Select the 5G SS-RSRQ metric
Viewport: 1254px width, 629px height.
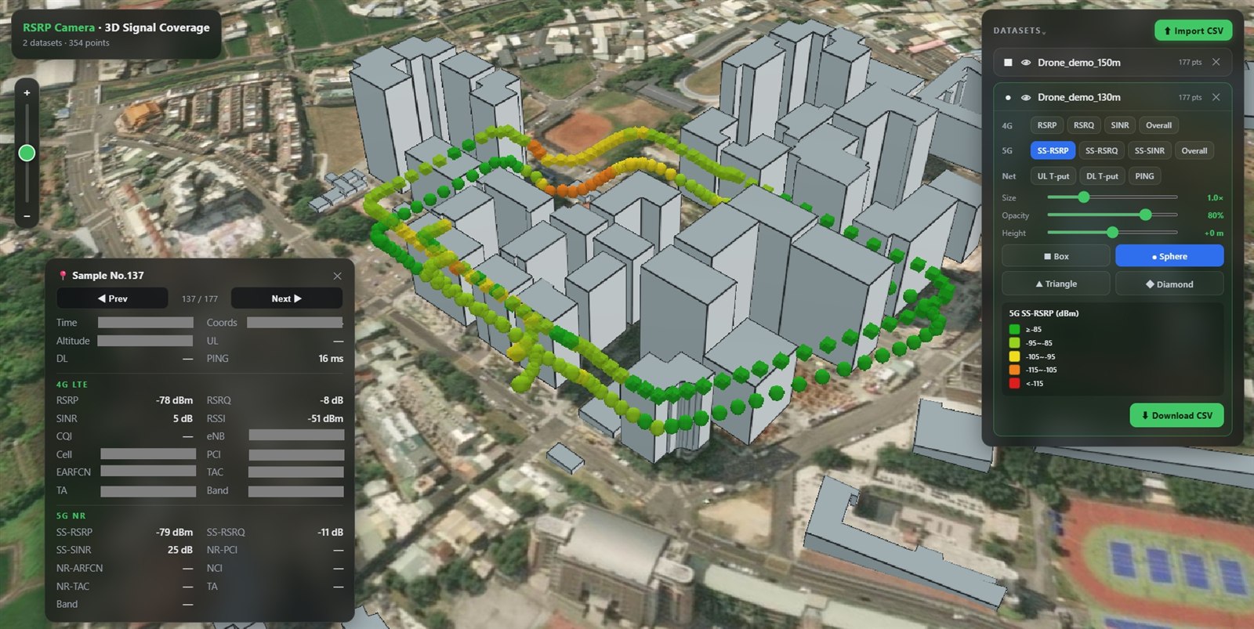pos(1101,150)
